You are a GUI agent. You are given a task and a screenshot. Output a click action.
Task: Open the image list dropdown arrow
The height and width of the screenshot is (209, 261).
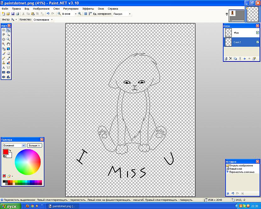[x=227, y=14]
